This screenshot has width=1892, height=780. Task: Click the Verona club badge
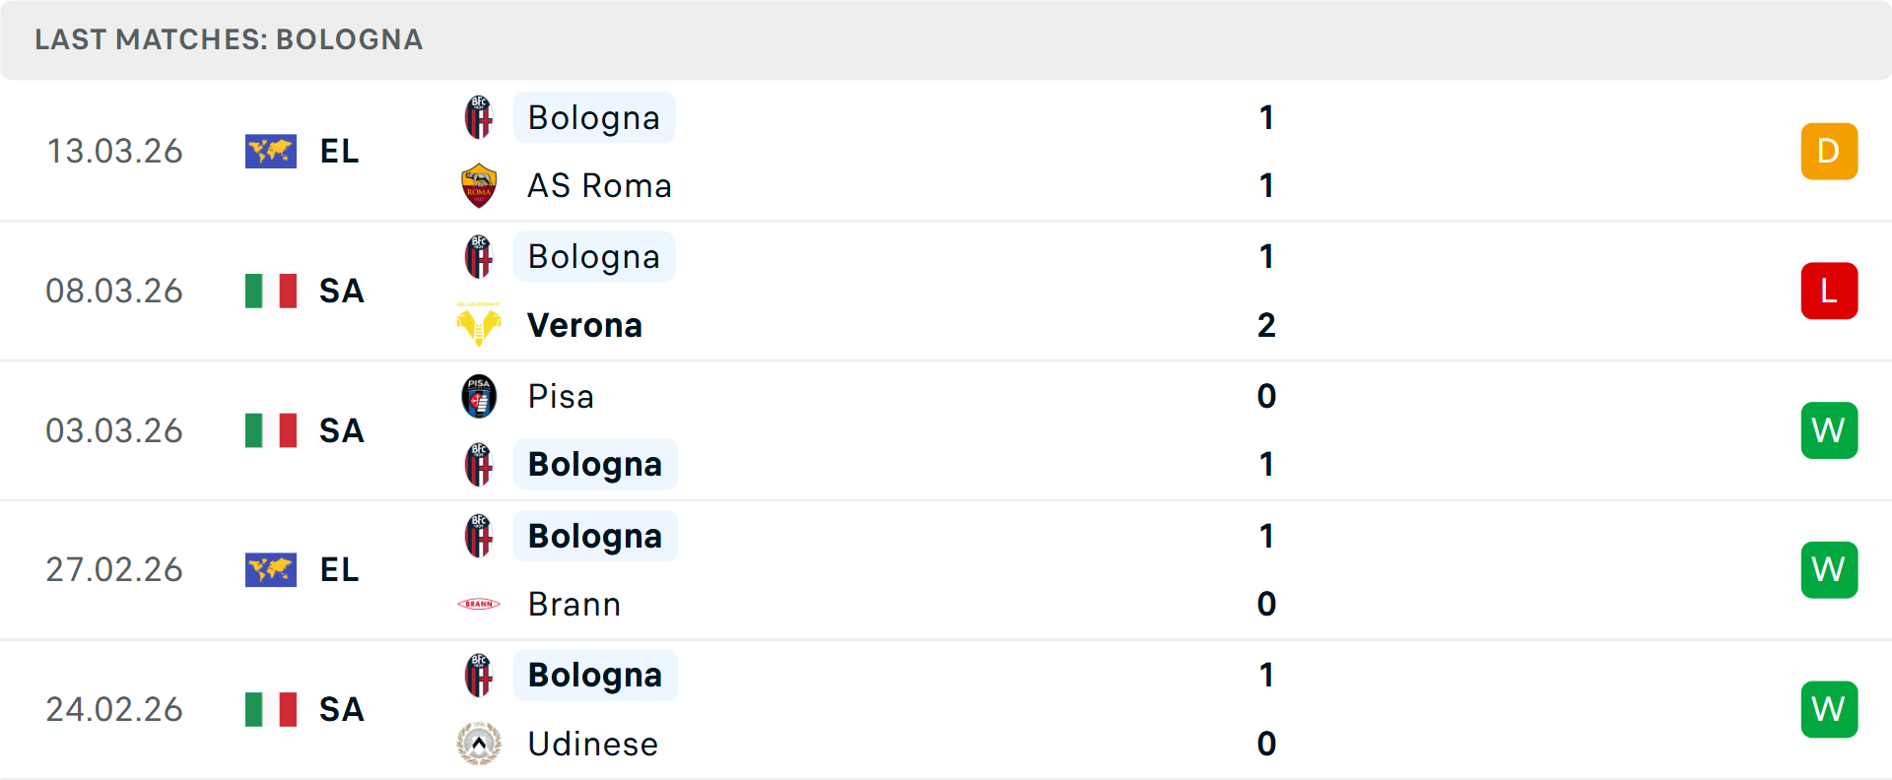point(478,324)
